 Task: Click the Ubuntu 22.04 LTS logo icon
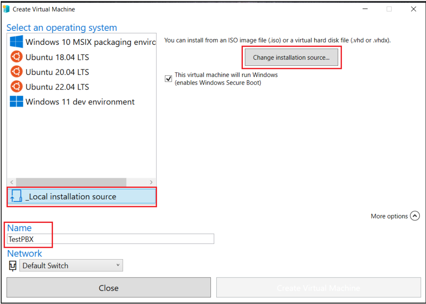click(16, 87)
